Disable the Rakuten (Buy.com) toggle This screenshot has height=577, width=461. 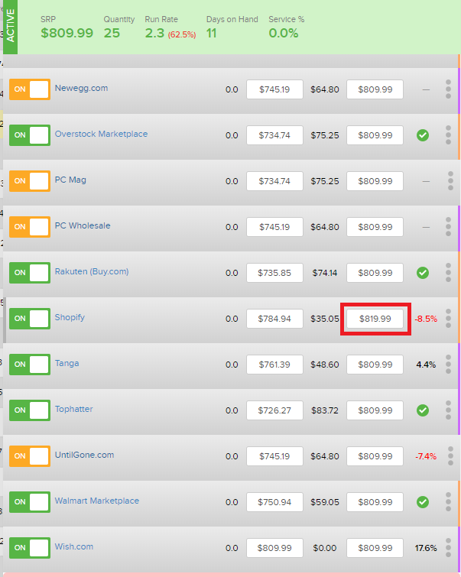pyautogui.click(x=30, y=273)
